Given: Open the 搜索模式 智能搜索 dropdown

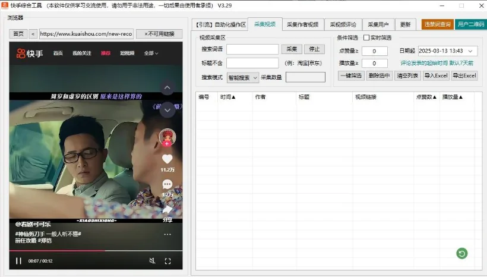Looking at the screenshot, I should [x=243, y=78].
